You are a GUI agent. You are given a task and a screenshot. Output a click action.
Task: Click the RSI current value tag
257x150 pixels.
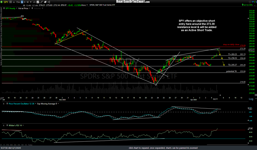(251, 128)
